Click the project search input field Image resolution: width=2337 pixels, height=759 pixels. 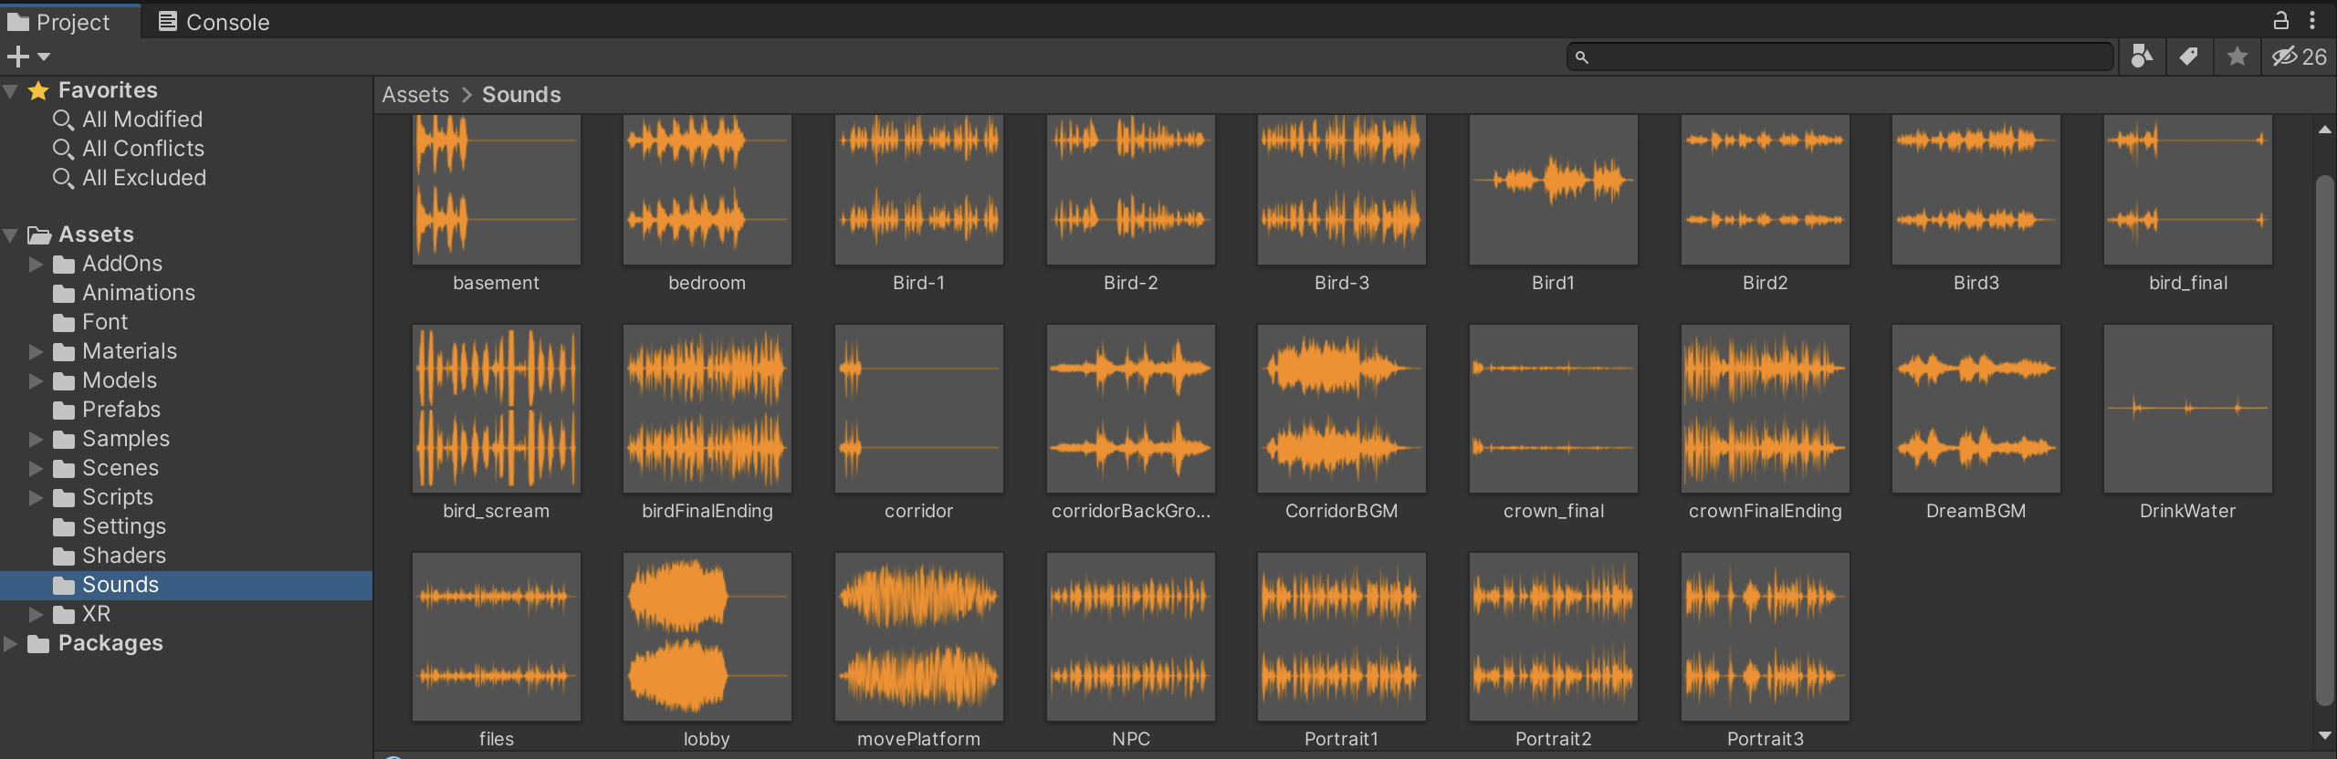(x=1840, y=57)
